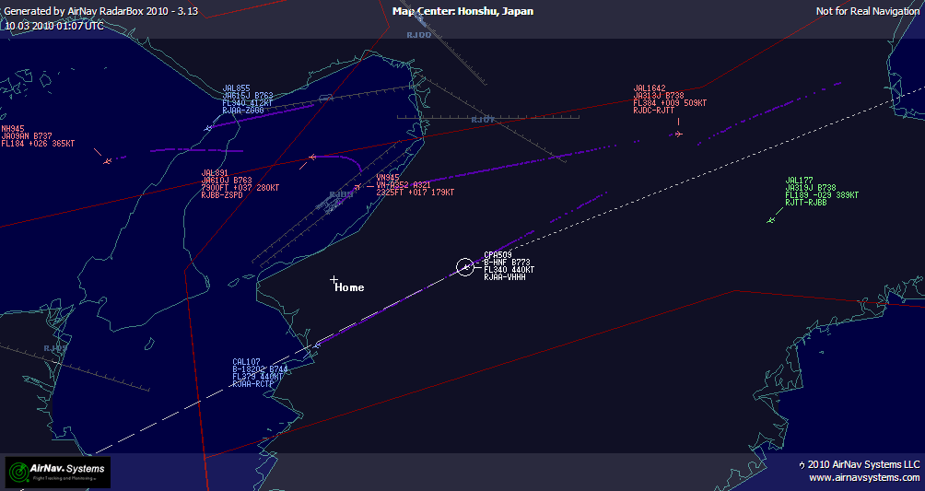Click the CAL107 callsign label
The width and height of the screenshot is (925, 491).
[x=246, y=362]
